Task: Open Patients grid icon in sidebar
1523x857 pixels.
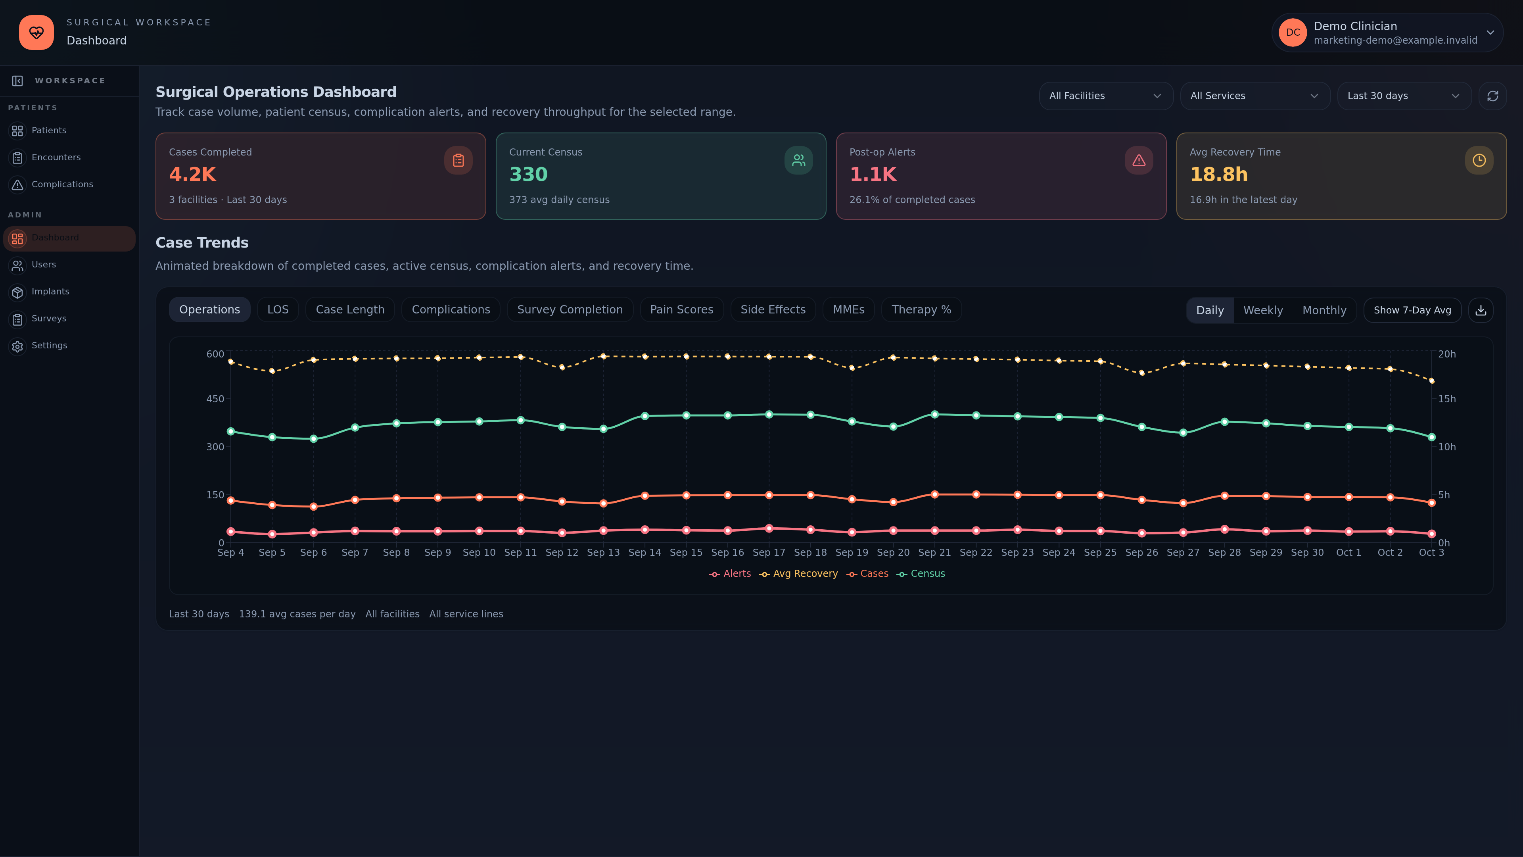Action: 18,131
